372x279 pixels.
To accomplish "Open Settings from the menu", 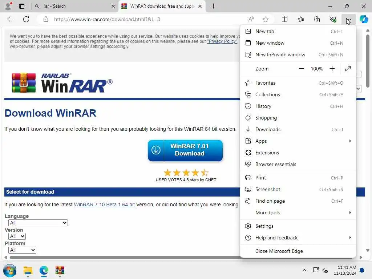I will [x=298, y=226].
